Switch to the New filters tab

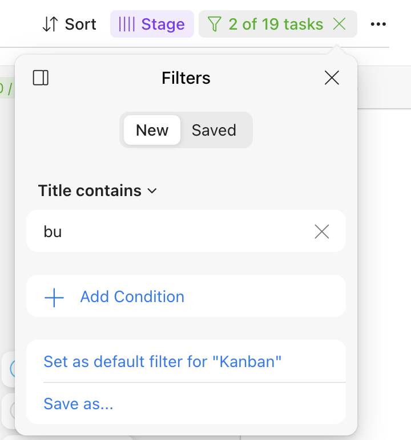152,130
